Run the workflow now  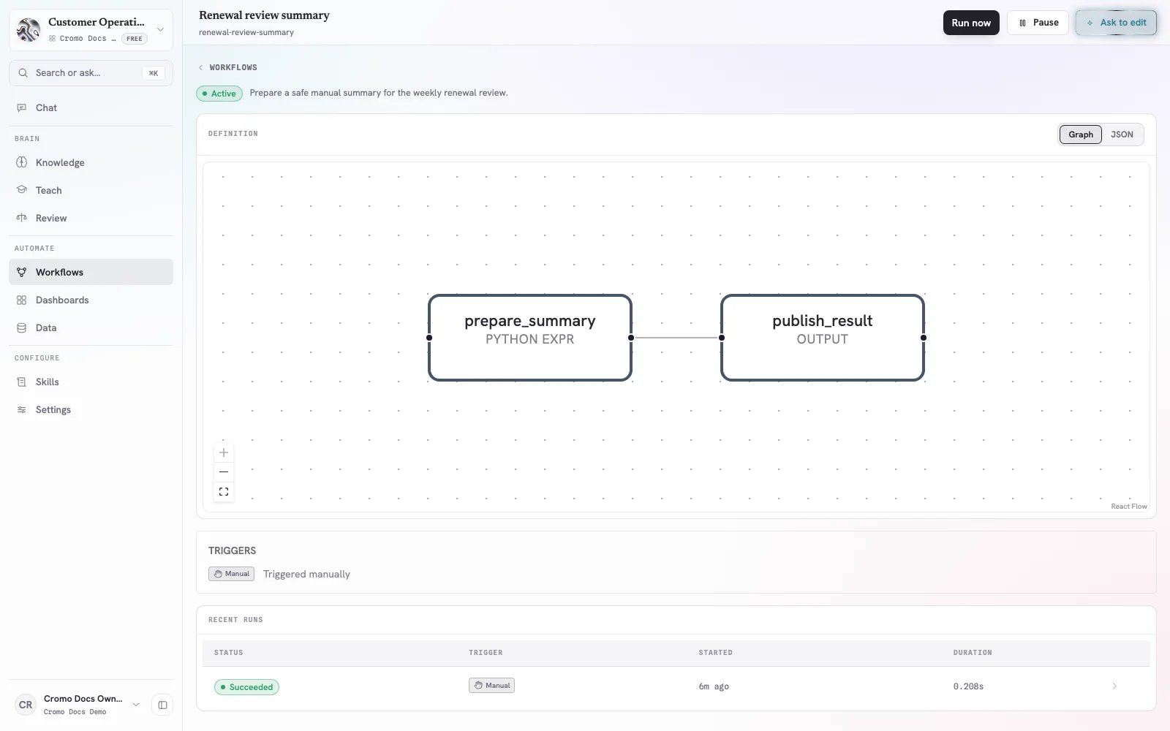click(x=971, y=23)
